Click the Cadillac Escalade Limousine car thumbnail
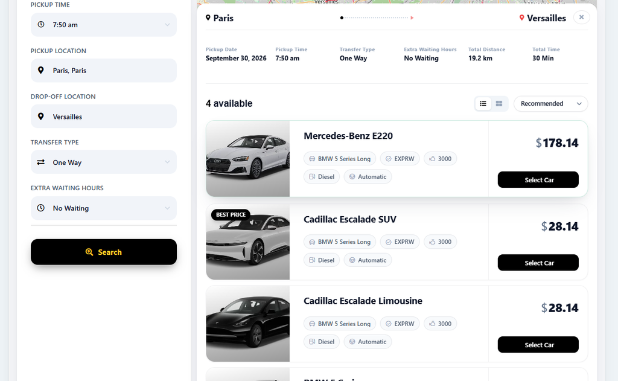The image size is (618, 381). (248, 324)
